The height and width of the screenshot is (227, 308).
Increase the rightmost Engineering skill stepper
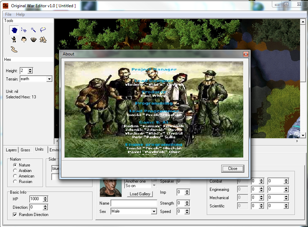pos(286,188)
